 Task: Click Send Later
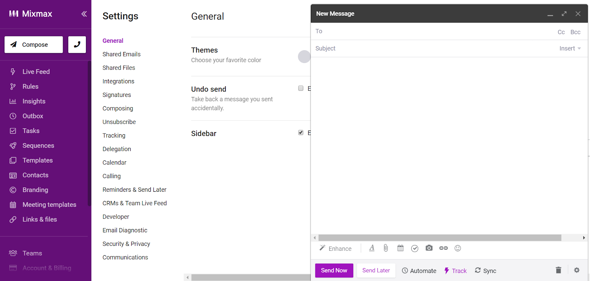pyautogui.click(x=376, y=270)
